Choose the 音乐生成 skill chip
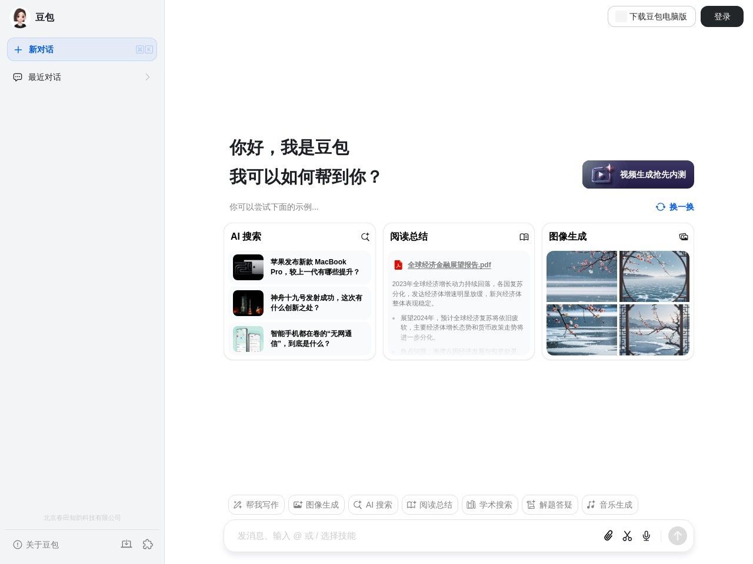The image size is (753, 564). pos(610,505)
